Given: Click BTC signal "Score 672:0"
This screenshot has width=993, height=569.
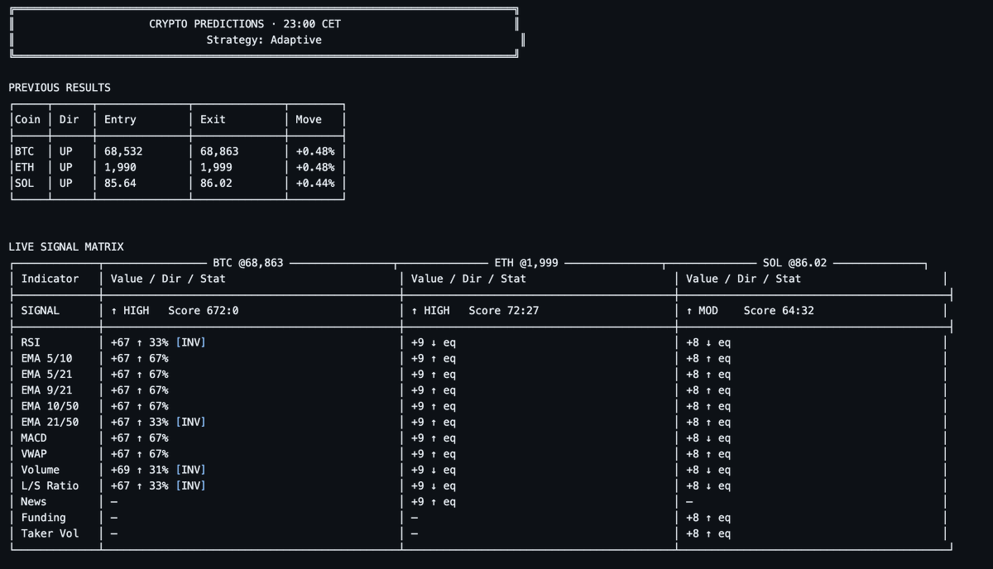Looking at the screenshot, I should point(204,310).
